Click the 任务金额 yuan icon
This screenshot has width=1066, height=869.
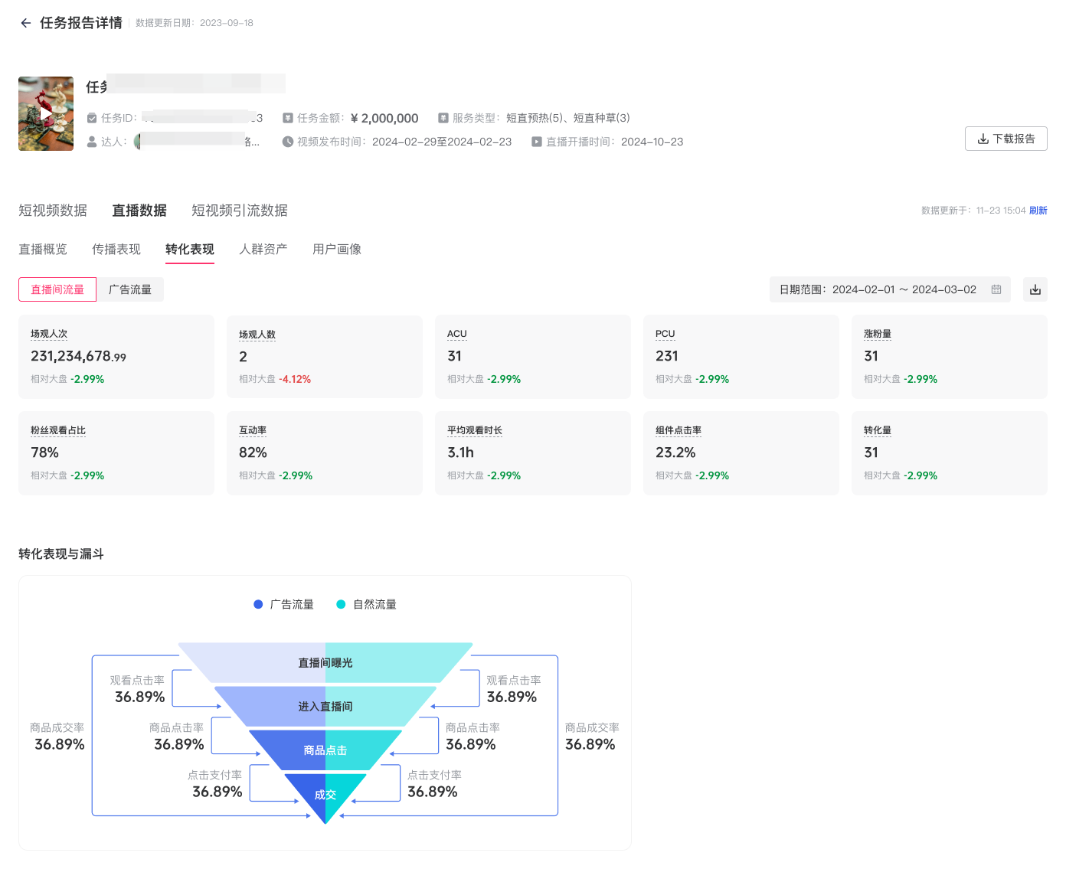[x=288, y=118]
